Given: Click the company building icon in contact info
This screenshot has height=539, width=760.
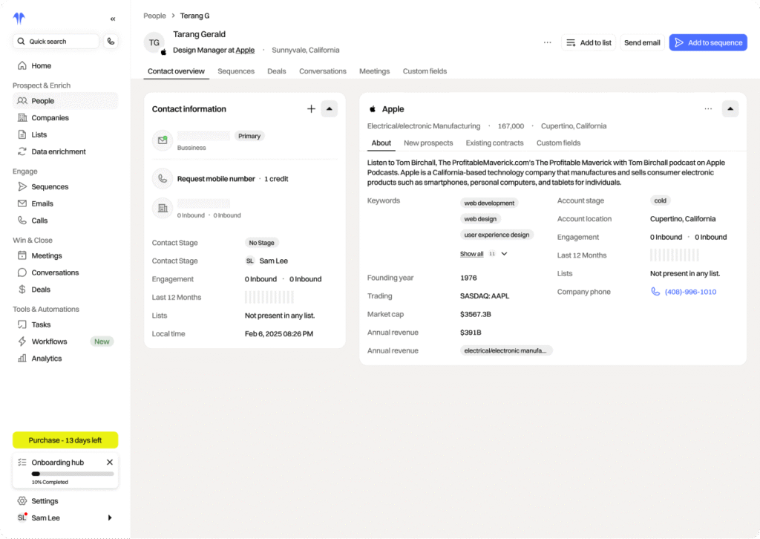Looking at the screenshot, I should pyautogui.click(x=163, y=209).
